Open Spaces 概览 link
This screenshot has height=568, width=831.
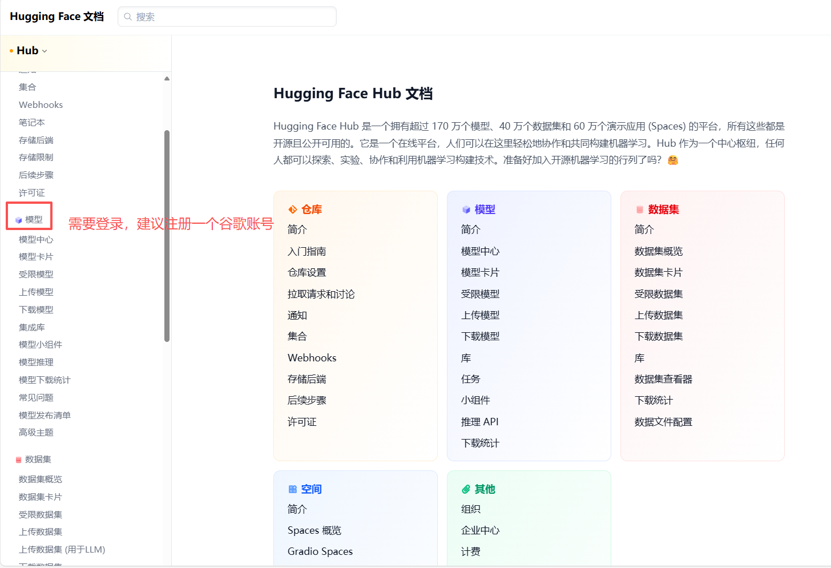click(314, 530)
